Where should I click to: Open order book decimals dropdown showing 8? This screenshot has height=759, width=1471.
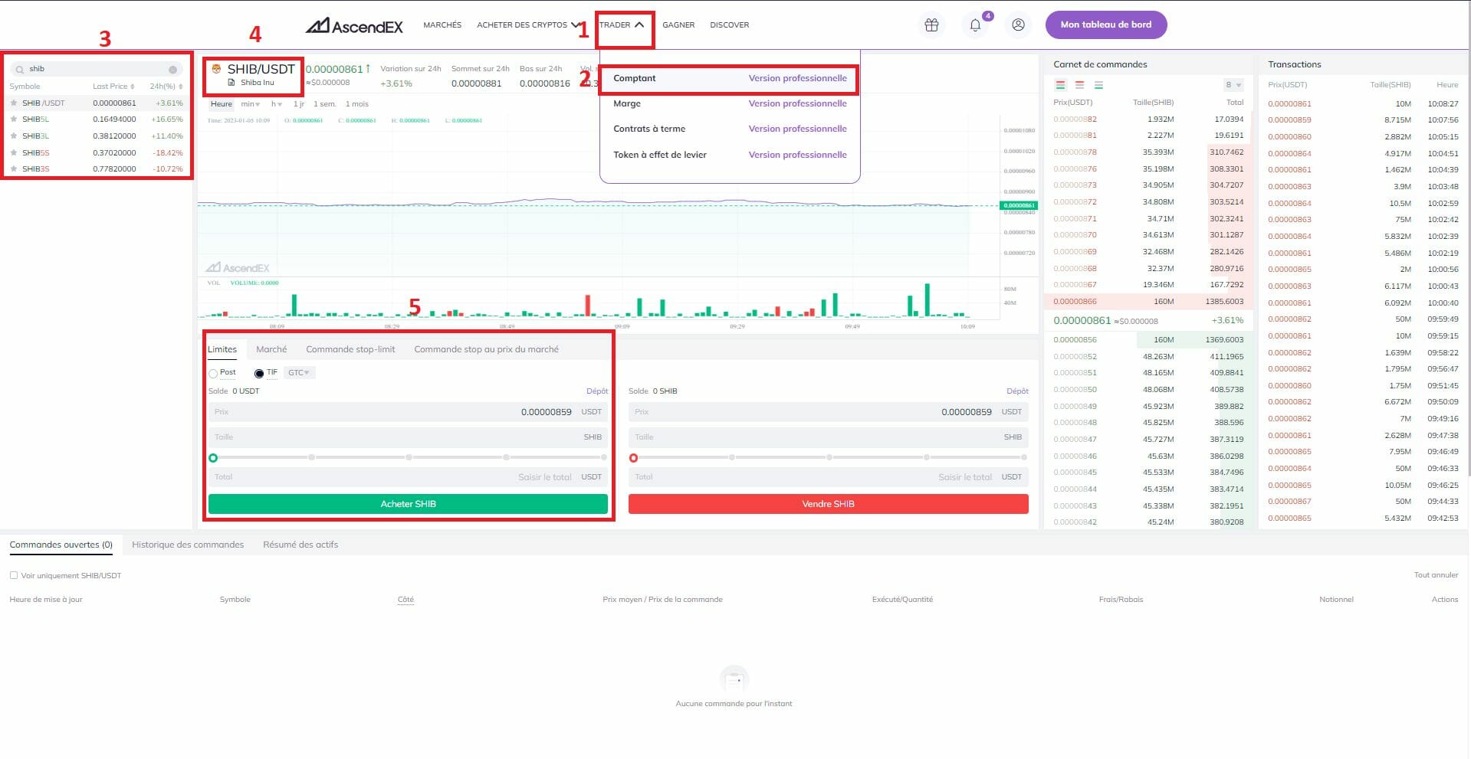1233,85
